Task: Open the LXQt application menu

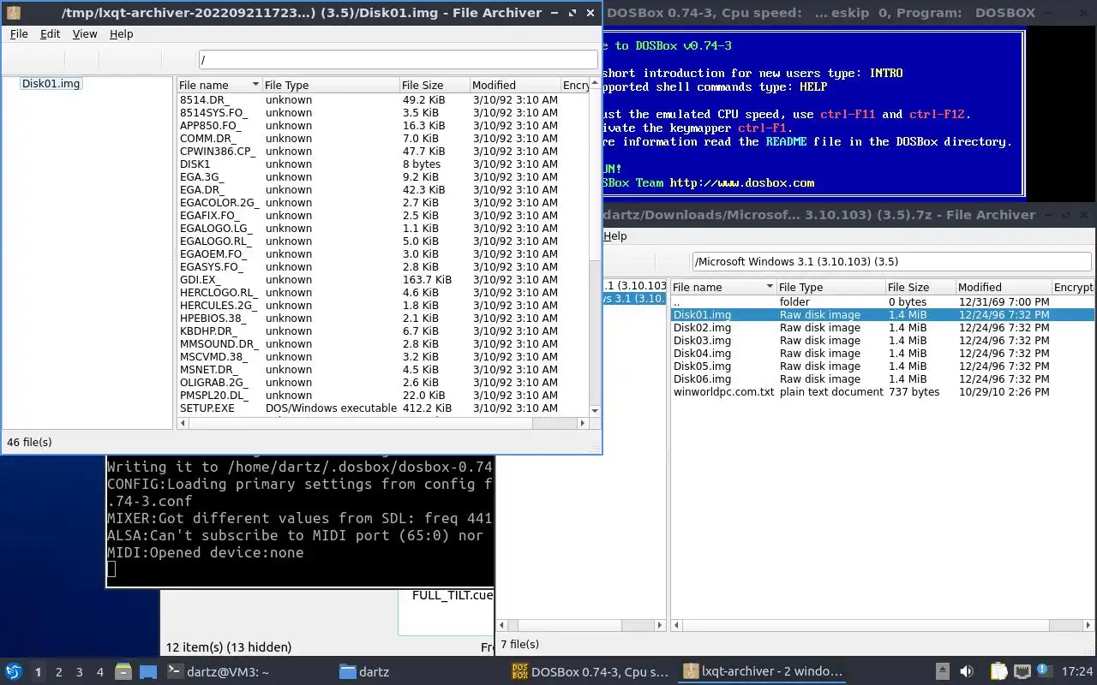Action: coord(14,672)
